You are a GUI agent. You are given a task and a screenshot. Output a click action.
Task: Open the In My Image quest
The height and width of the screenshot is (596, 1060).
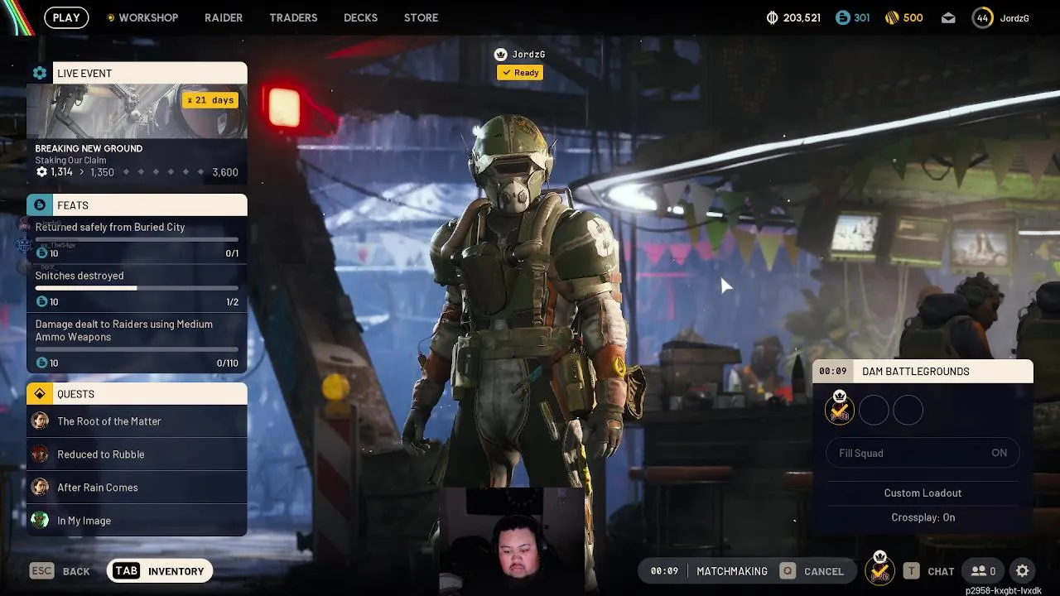tap(137, 521)
